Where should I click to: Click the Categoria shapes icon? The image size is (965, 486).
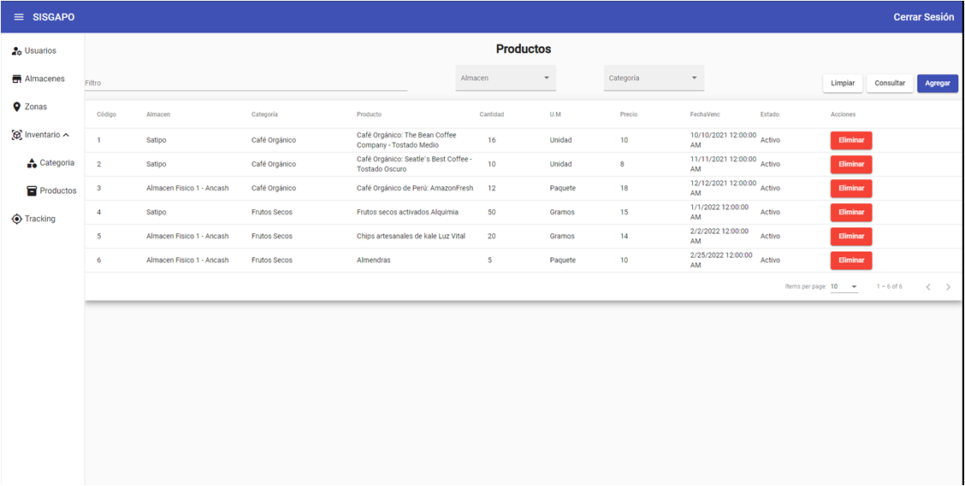pyautogui.click(x=32, y=163)
